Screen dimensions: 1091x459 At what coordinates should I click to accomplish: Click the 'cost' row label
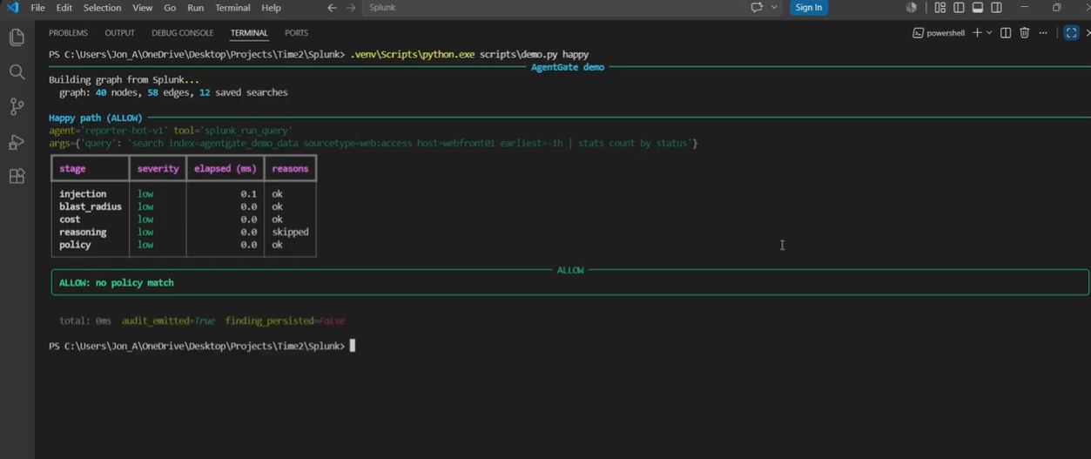click(x=70, y=219)
